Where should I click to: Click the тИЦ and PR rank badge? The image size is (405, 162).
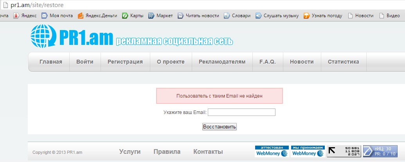tap(380, 151)
